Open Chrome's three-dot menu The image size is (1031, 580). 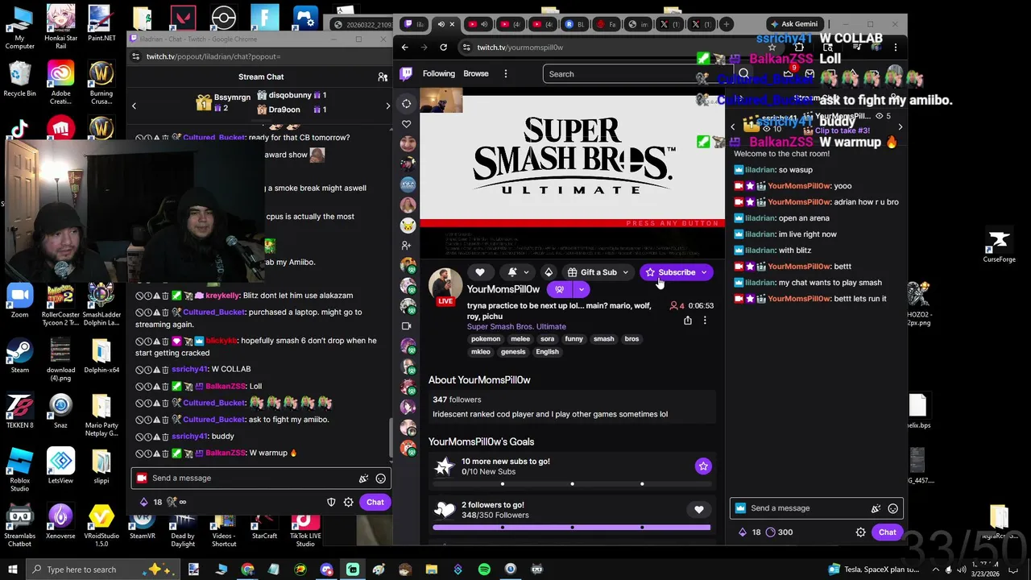click(x=895, y=48)
